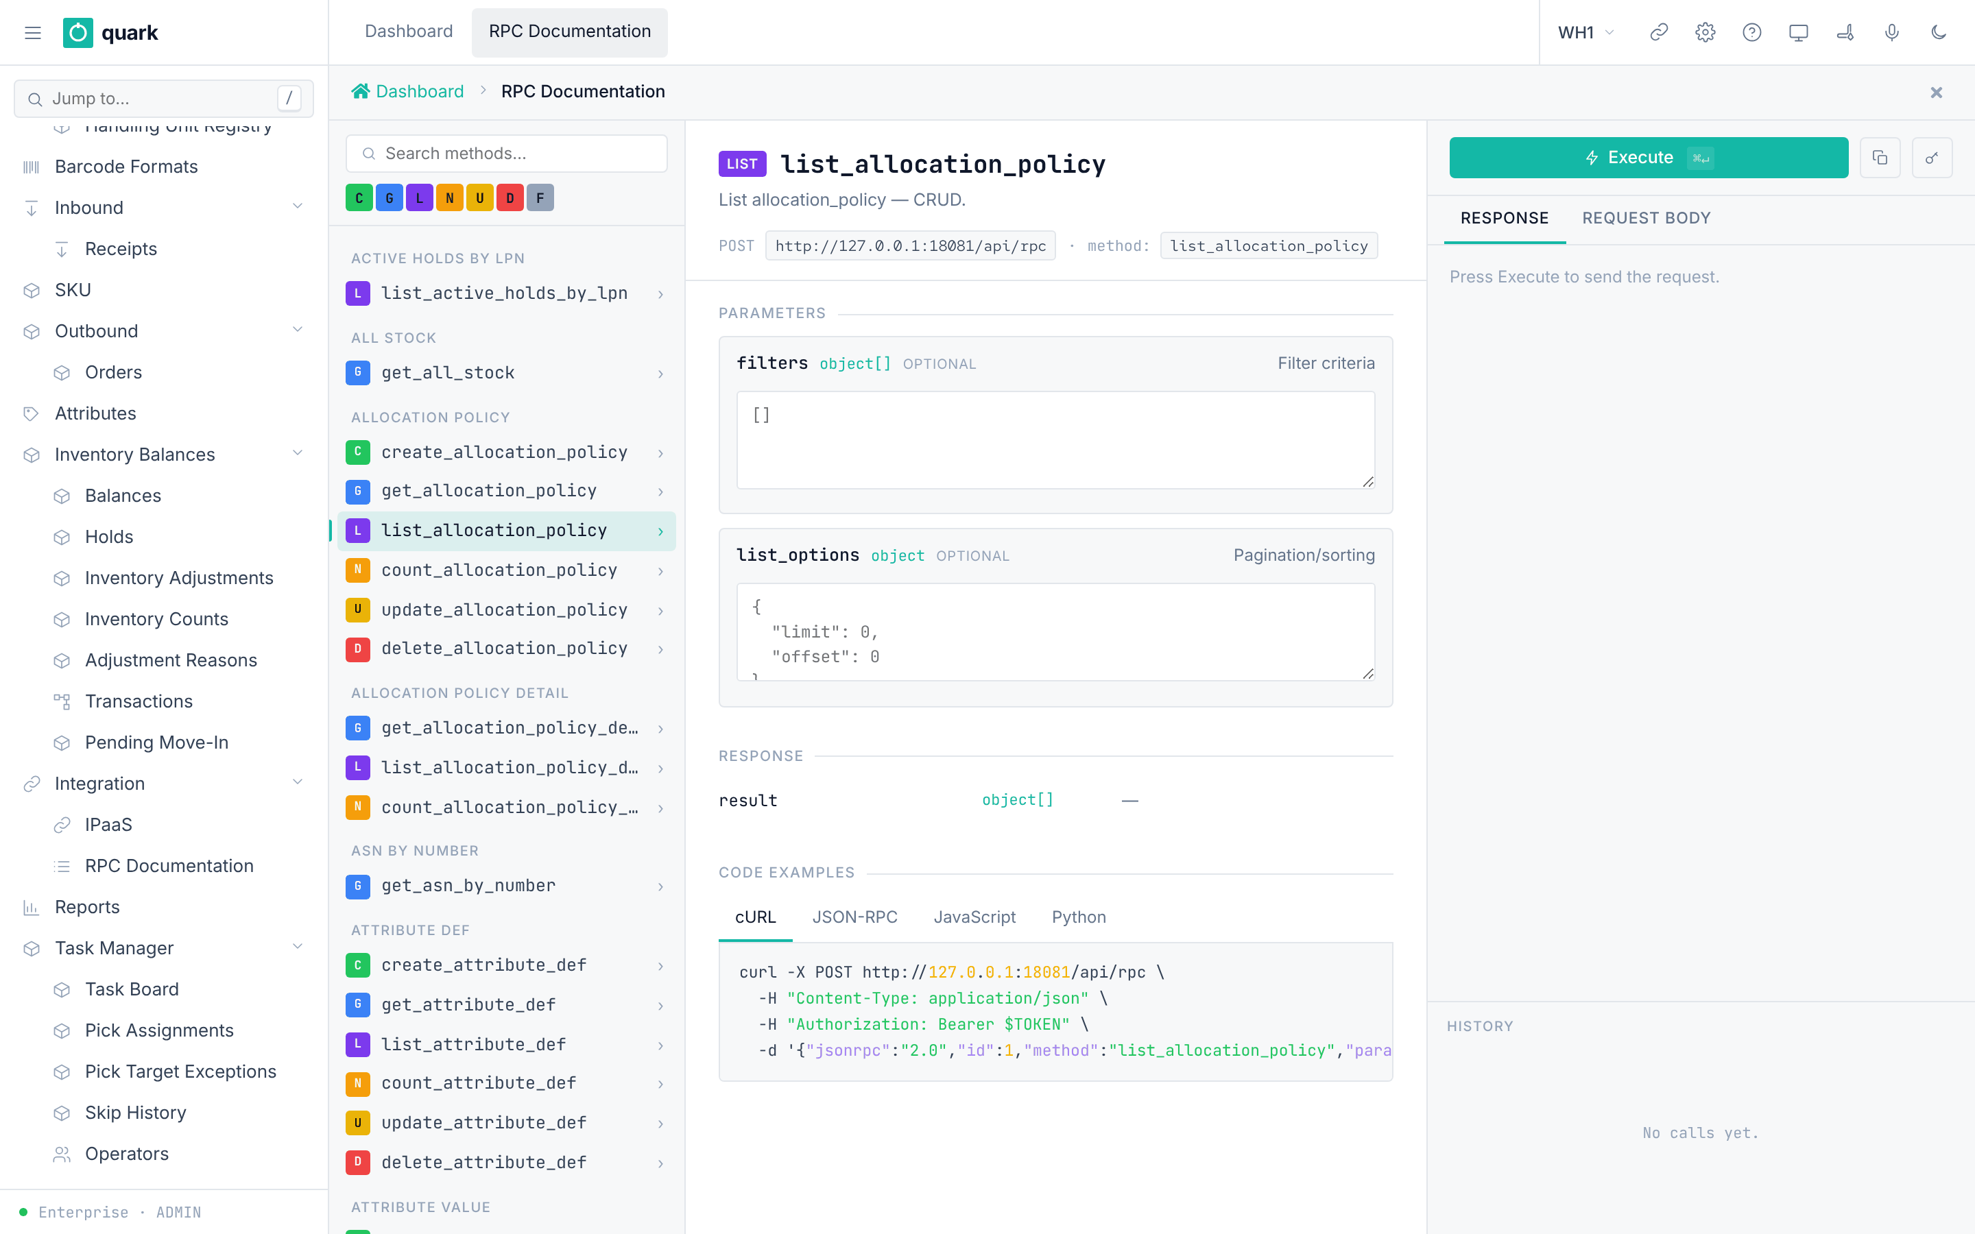The image size is (1975, 1234).
Task: Toggle the purple L list filter badge
Action: coord(420,198)
